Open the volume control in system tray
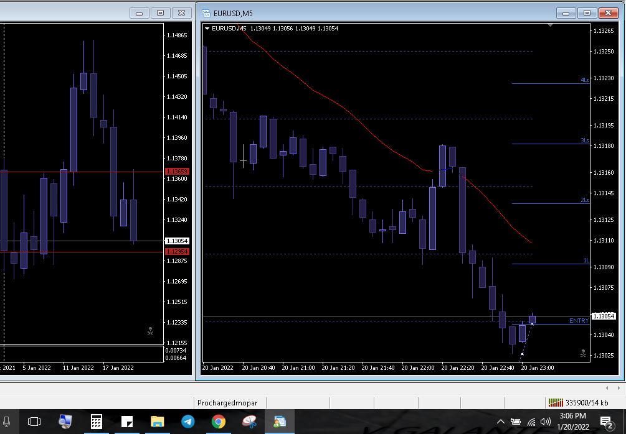The width and height of the screenshot is (626, 434). [546, 422]
